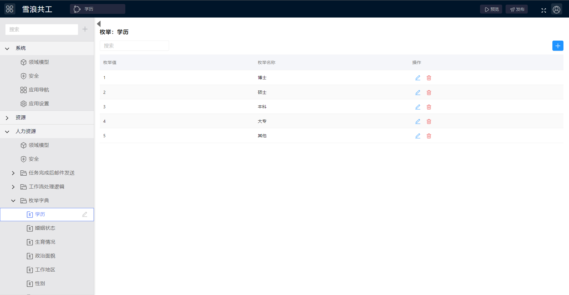Click the 预览 preview button
The width and height of the screenshot is (569, 295).
491,9
